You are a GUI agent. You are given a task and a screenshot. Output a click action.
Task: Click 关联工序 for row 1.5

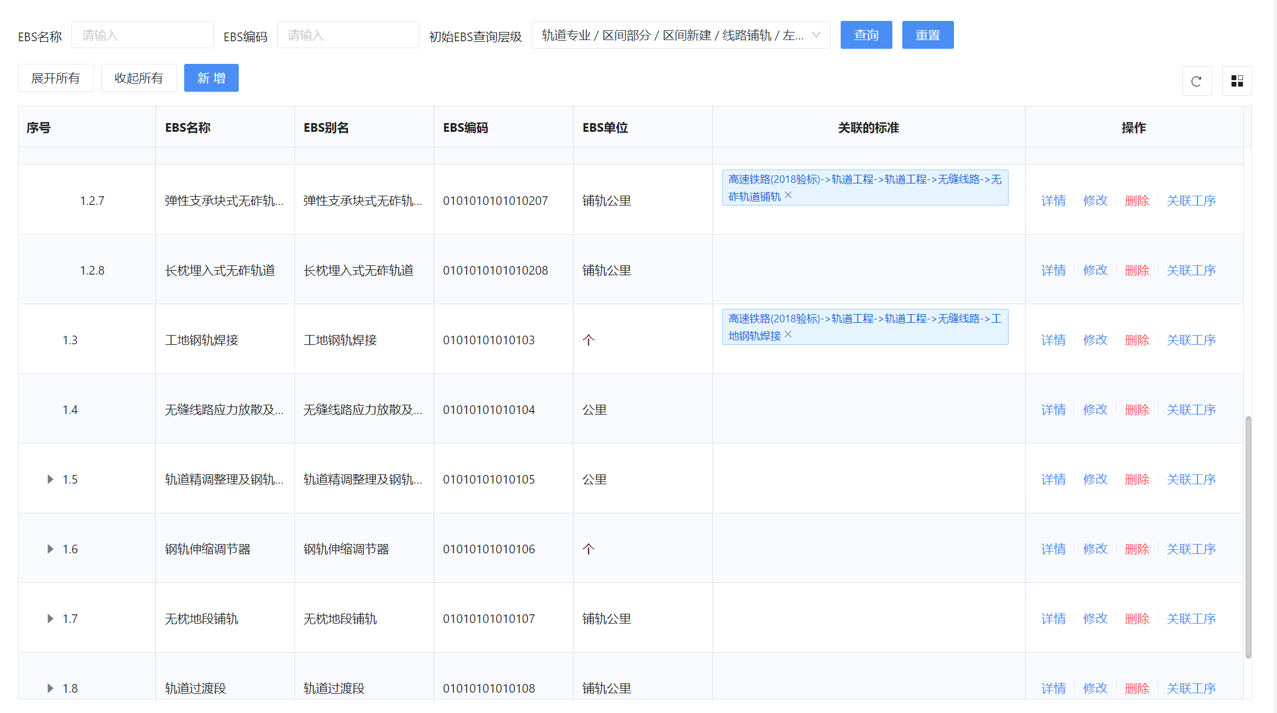coord(1191,480)
